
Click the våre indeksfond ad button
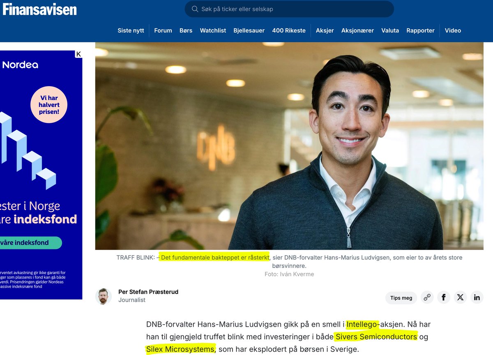point(31,242)
